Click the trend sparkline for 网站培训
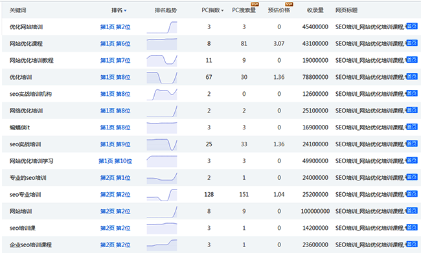This screenshot has width=421, height=253. 162,212
